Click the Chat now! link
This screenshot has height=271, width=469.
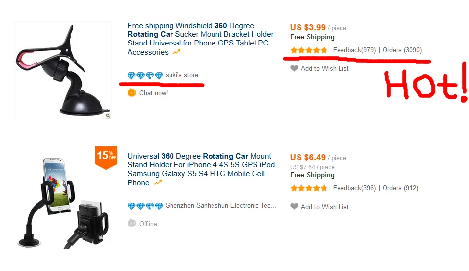(x=153, y=93)
